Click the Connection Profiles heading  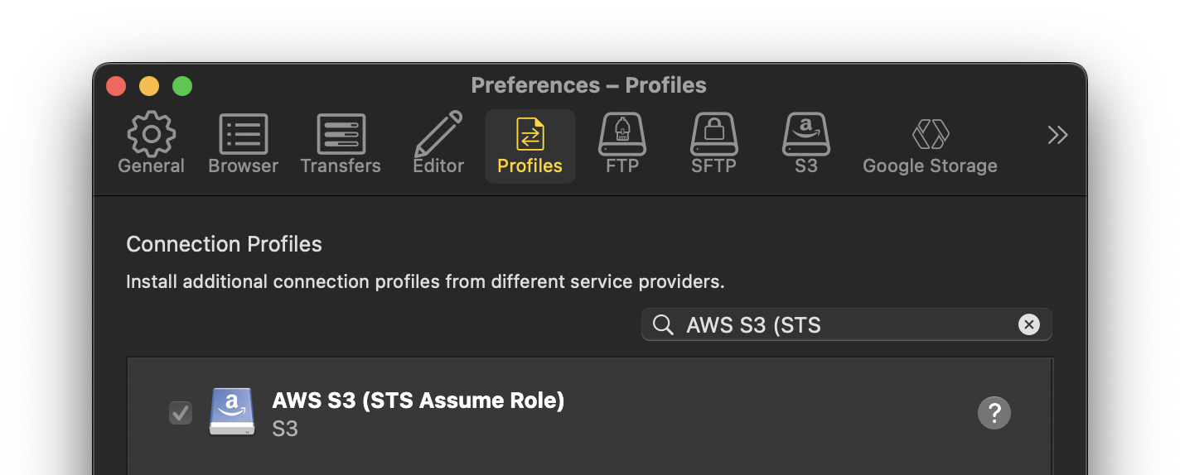(x=224, y=244)
